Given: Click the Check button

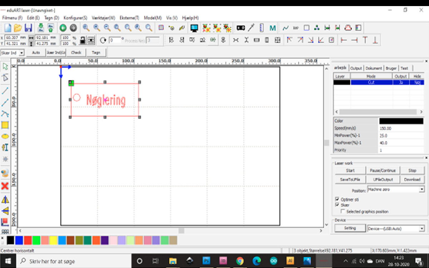Looking at the screenshot, I should pos(76,53).
